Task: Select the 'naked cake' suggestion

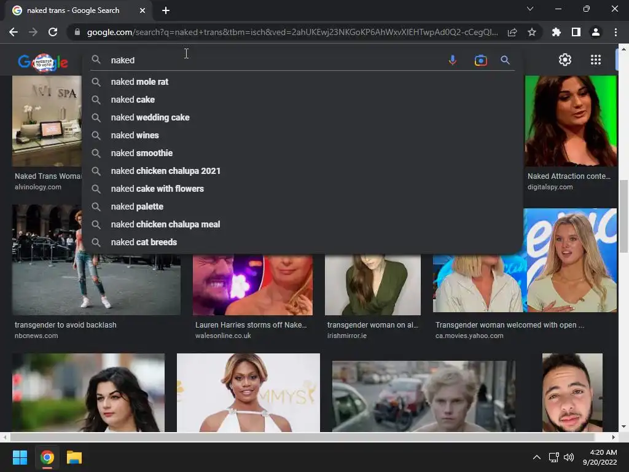Action: click(x=302, y=100)
